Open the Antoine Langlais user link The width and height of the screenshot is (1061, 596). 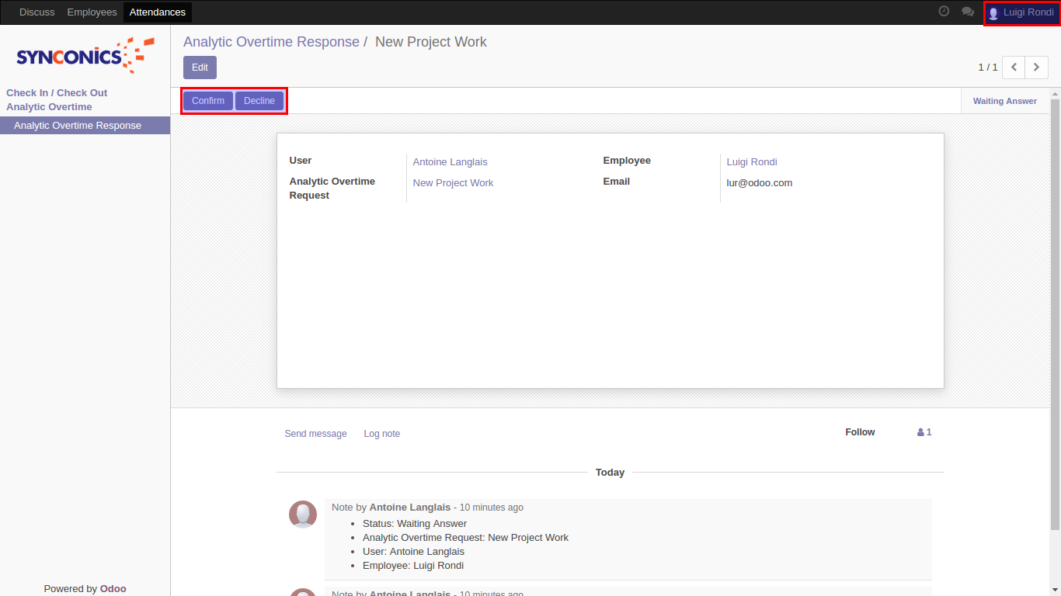click(450, 162)
